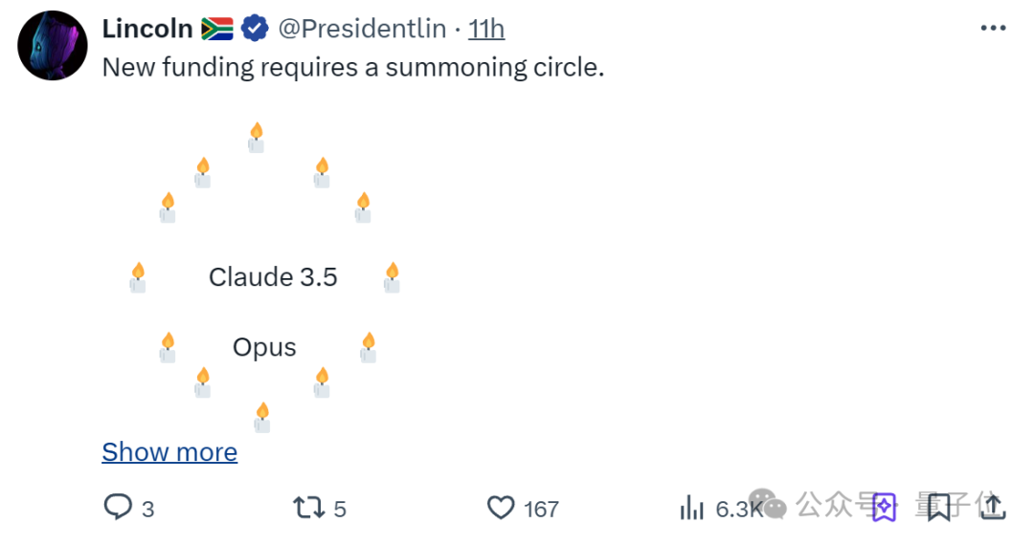Click the reply speech bubble icon
Viewport: 1034px width, 545px height.
pos(118,508)
